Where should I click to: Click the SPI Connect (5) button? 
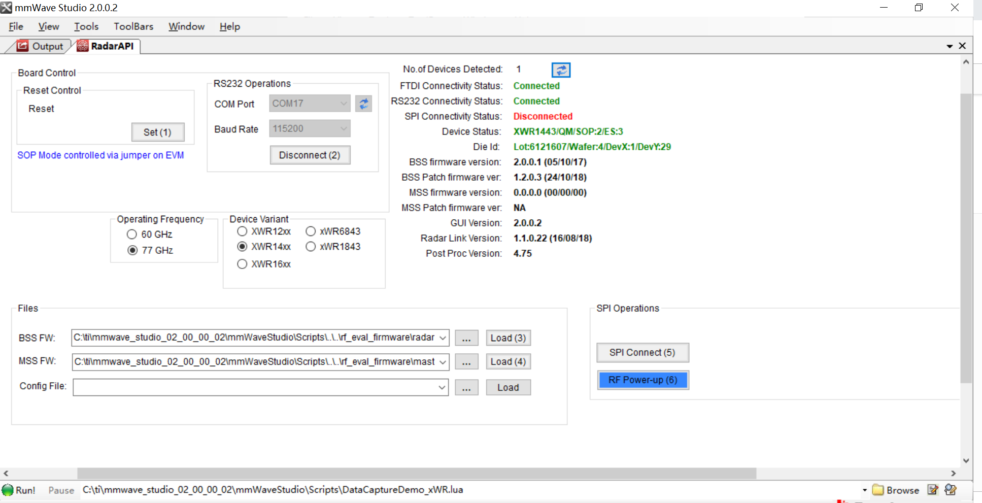[642, 352]
